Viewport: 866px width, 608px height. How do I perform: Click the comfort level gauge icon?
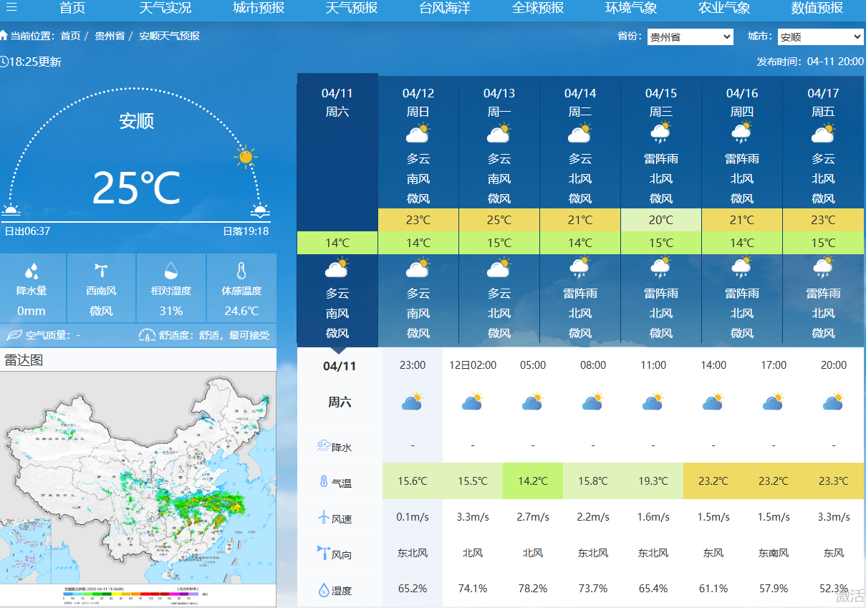click(147, 335)
